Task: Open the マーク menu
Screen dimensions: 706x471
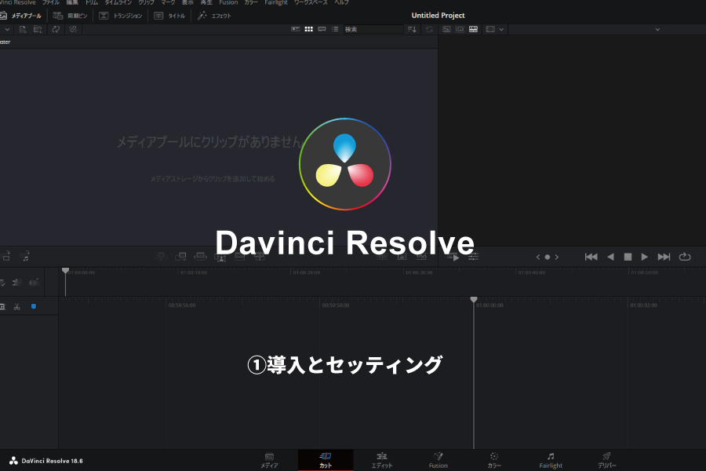Action: (168, 2)
